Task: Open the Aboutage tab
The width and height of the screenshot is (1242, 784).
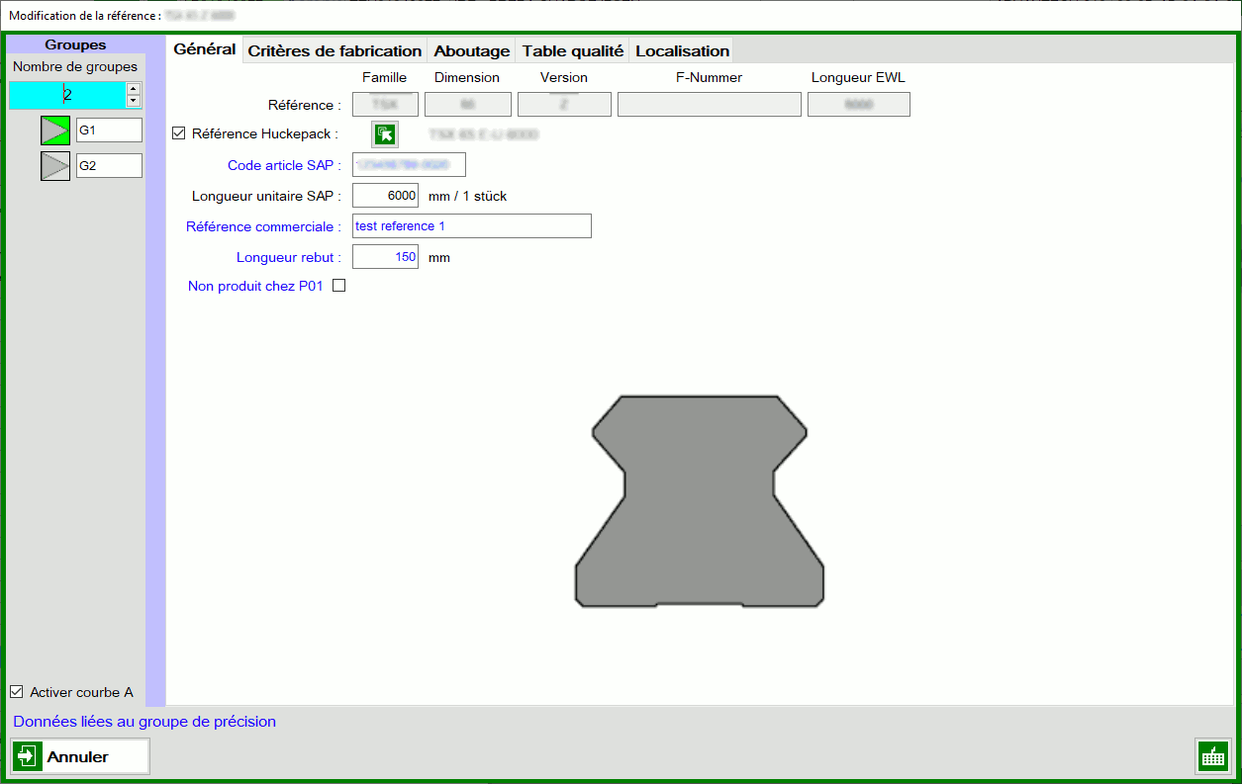Action: tap(471, 49)
